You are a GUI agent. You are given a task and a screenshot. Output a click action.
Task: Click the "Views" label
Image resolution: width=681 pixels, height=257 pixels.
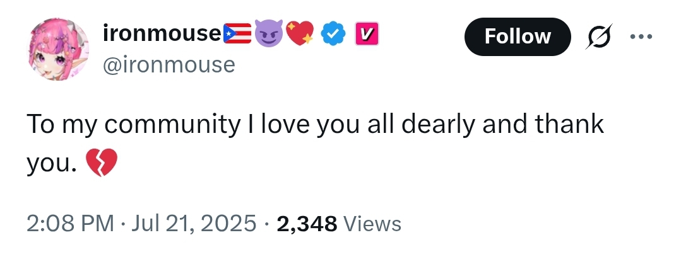373,223
